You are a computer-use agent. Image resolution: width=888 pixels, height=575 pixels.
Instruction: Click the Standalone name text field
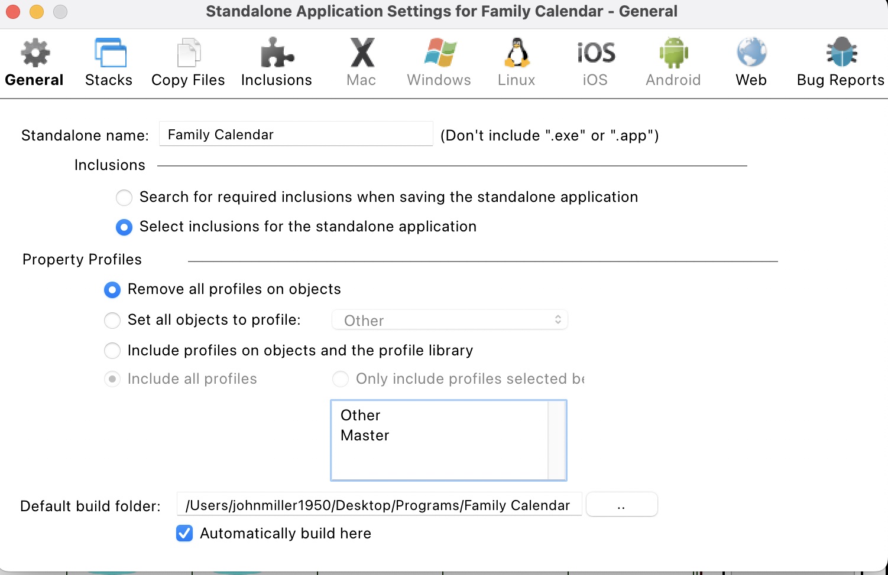[x=296, y=135]
